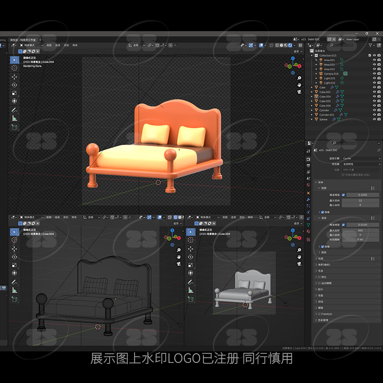The width and height of the screenshot is (383, 383).
Task: Hide Camera.016 with its eye icon
Action: (x=374, y=74)
